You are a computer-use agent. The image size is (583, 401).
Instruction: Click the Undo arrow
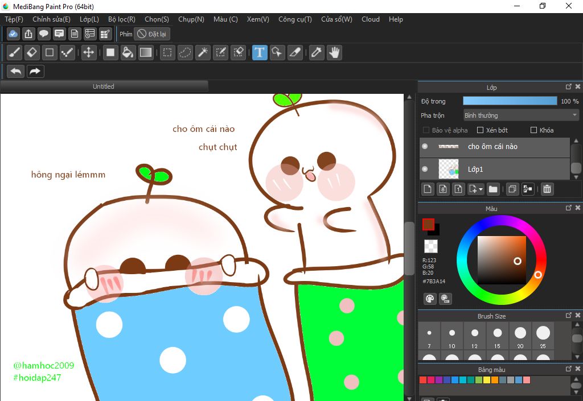[15, 71]
